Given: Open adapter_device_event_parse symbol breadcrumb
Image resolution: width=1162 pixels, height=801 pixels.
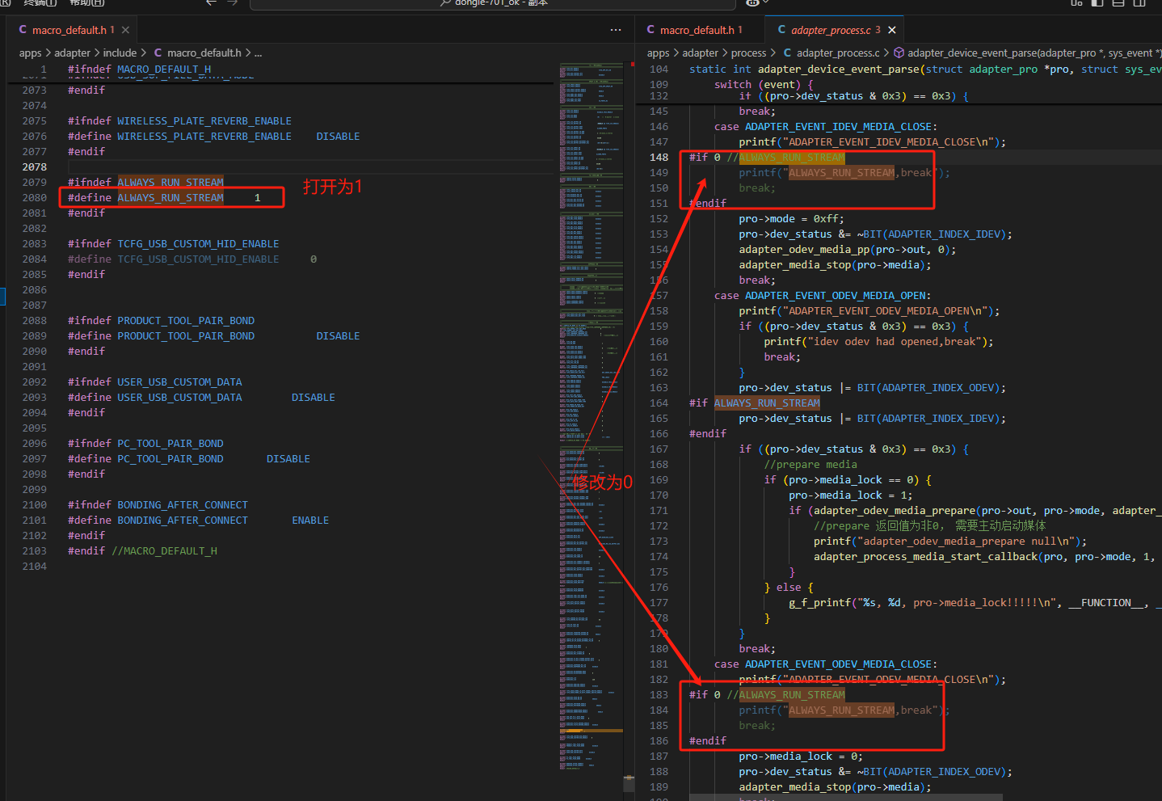Looking at the screenshot, I should (x=1034, y=53).
